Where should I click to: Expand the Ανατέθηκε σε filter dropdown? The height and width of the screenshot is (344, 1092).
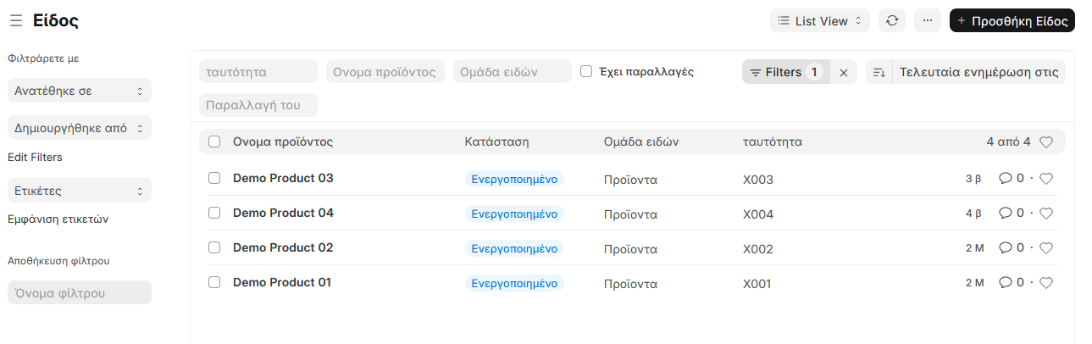[x=79, y=91]
